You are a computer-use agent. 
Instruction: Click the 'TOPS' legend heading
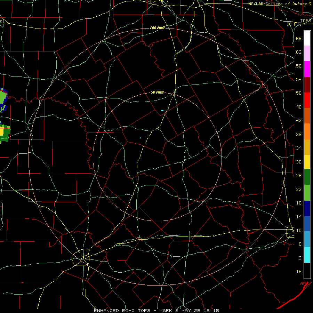tap(306, 21)
